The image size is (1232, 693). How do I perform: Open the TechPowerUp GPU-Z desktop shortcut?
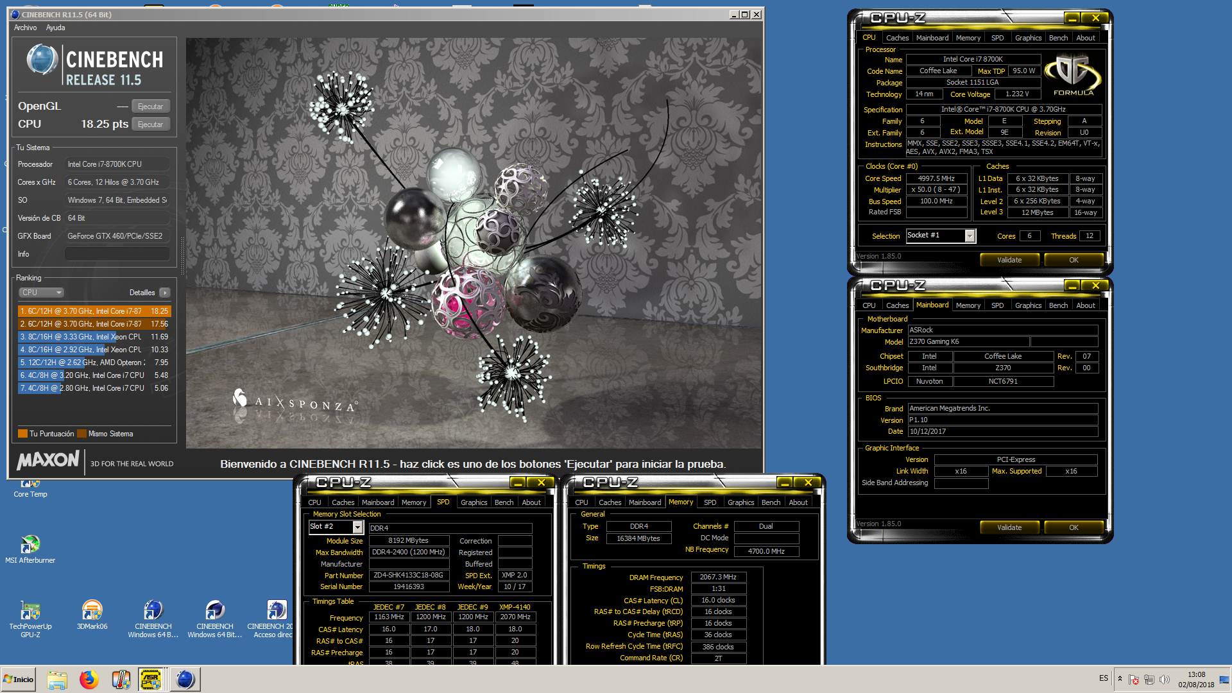pyautogui.click(x=30, y=619)
